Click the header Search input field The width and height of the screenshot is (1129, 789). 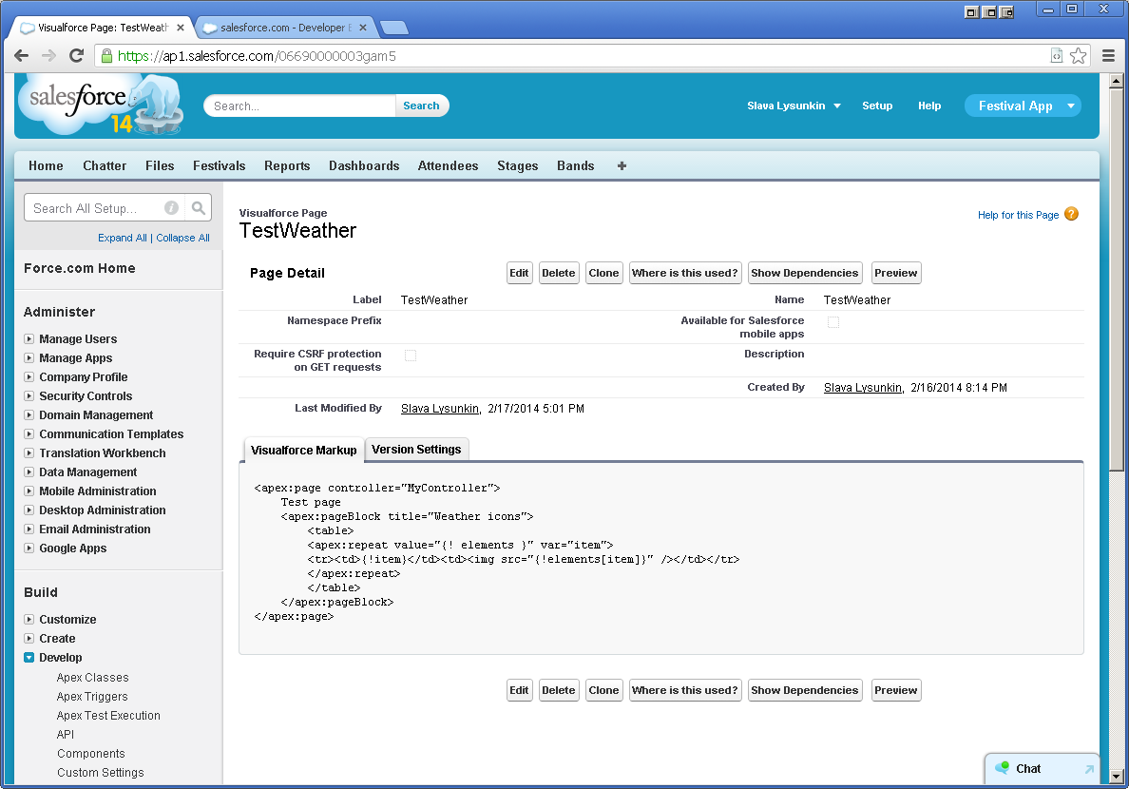point(299,106)
